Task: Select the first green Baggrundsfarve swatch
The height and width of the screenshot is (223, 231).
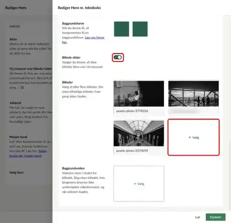Action: [x=122, y=29]
